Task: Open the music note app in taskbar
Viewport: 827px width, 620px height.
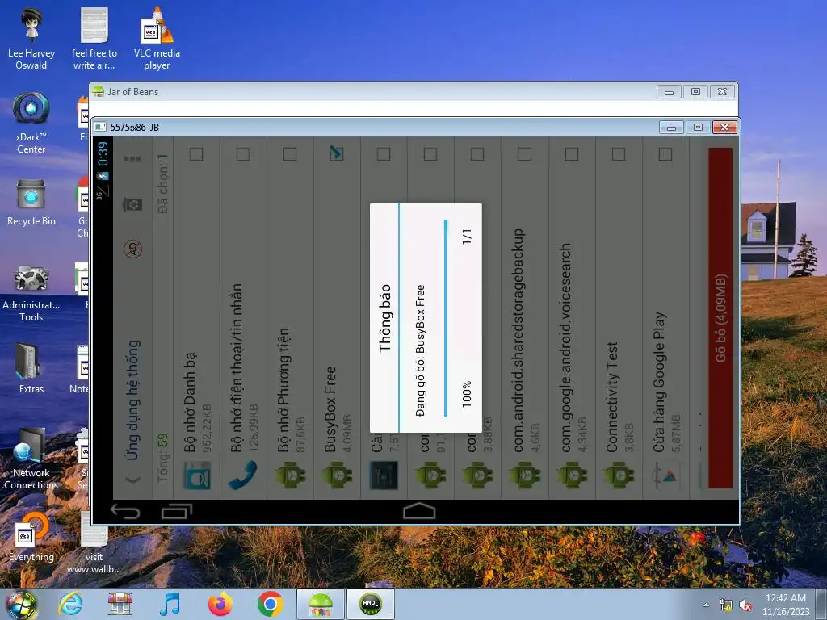Action: pyautogui.click(x=170, y=604)
